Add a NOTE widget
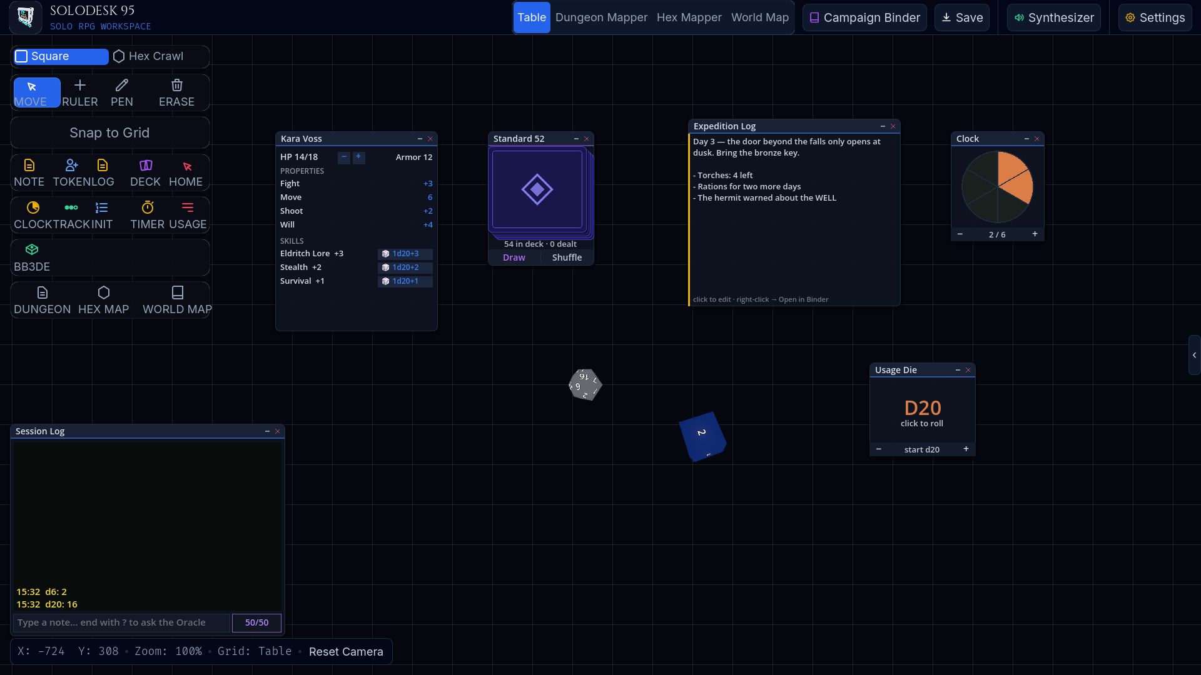The width and height of the screenshot is (1201, 675). point(29,172)
